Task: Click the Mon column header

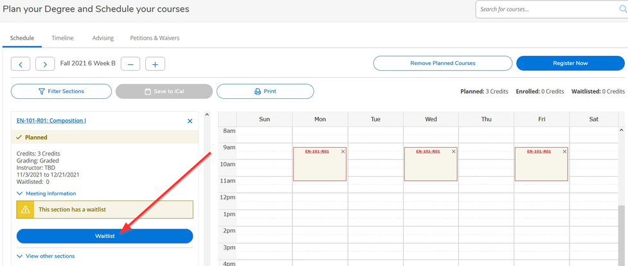Action: (320, 119)
